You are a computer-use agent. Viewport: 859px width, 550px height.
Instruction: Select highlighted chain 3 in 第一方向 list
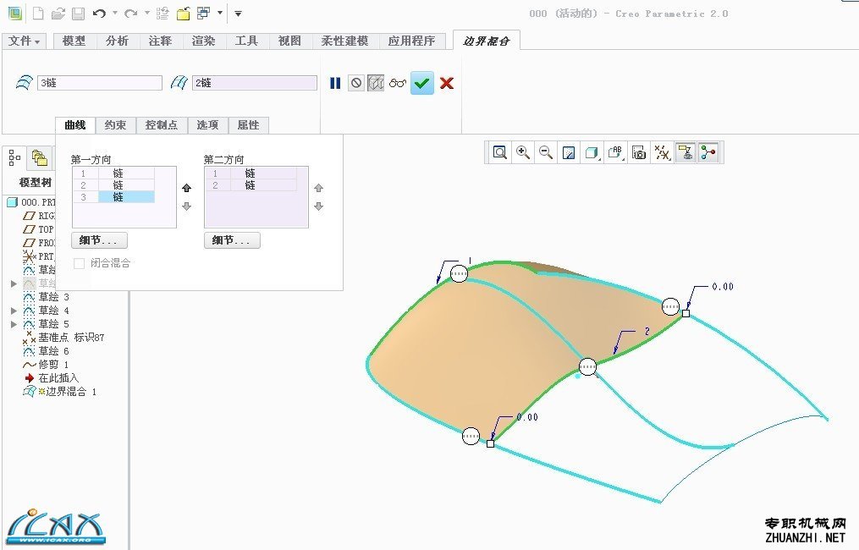pos(114,197)
